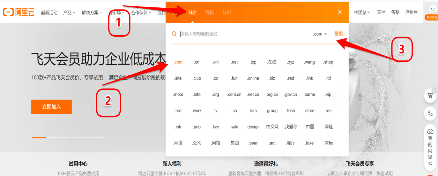Open the 我的阿里云 side assistant
The height and width of the screenshot is (176, 438).
(430, 147)
